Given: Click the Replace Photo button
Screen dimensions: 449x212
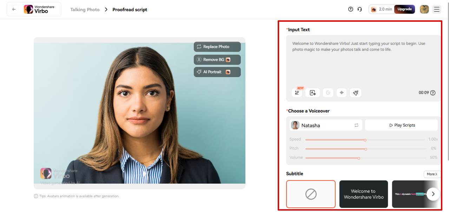Looking at the screenshot, I should 217,47.
